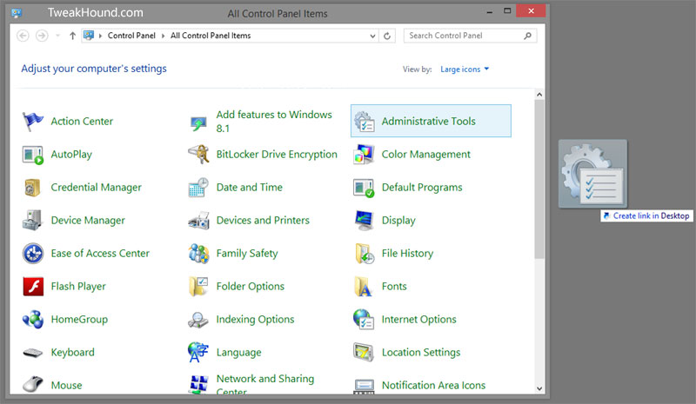Click the dragged Administrative Tools thumbnail on desktop
The height and width of the screenshot is (404, 696).
click(x=592, y=174)
